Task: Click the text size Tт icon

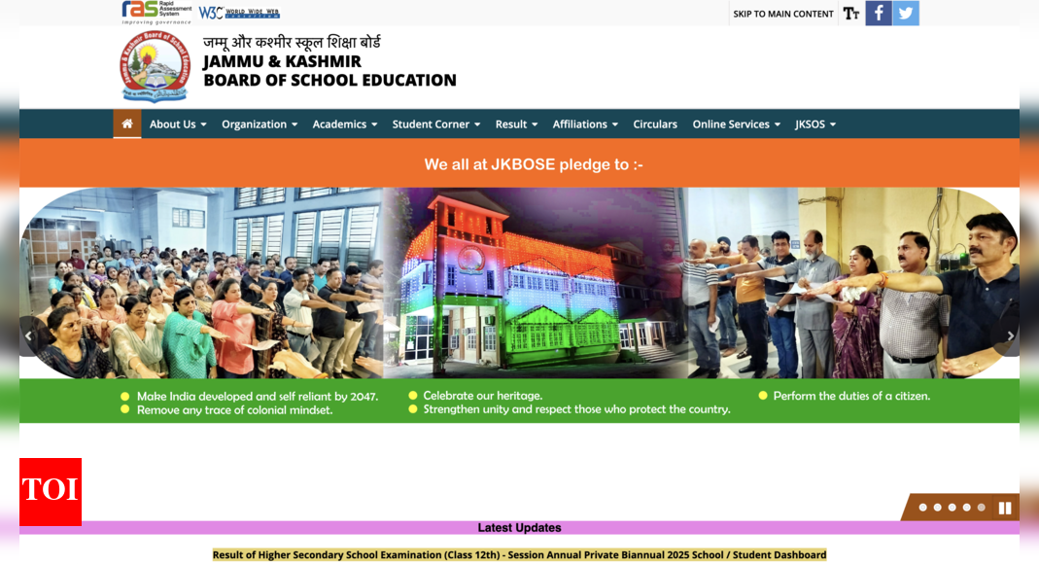Action: coord(851,13)
